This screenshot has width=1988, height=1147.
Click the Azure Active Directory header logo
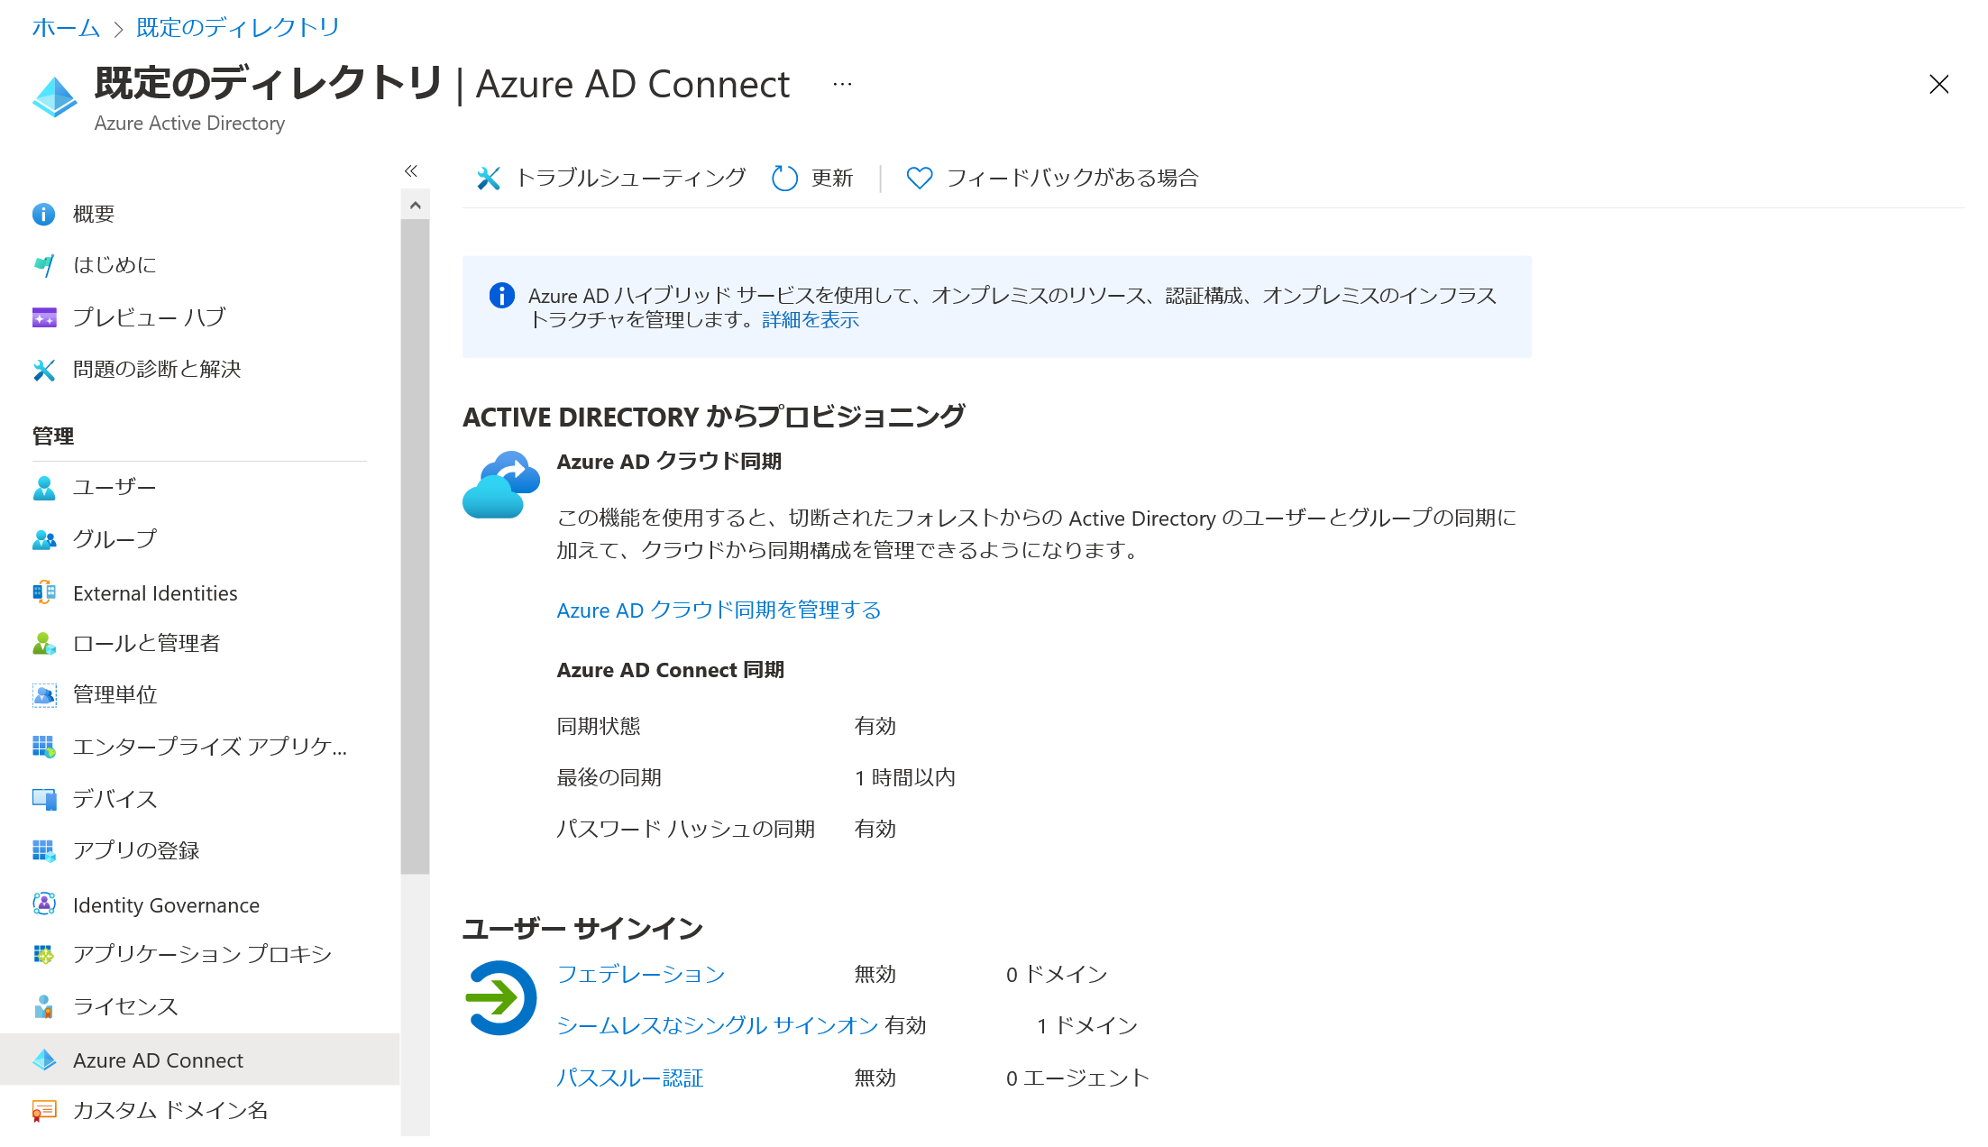[54, 96]
